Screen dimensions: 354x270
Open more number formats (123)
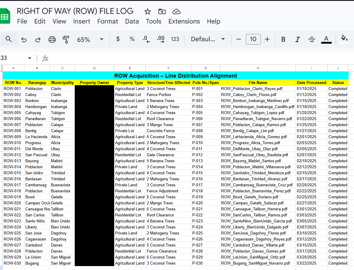[x=175, y=39]
